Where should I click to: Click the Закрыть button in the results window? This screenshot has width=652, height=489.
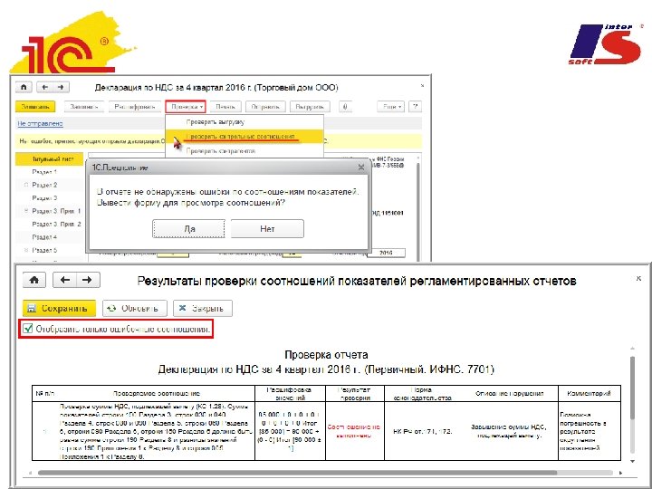[203, 308]
